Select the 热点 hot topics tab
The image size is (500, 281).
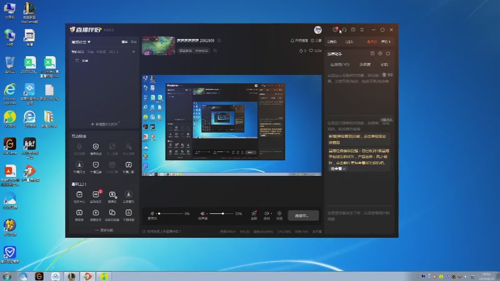pos(372,42)
